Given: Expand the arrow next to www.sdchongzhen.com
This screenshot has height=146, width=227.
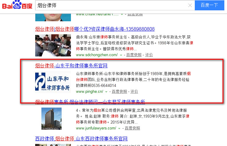Looking at the screenshot, I should [121, 55].
